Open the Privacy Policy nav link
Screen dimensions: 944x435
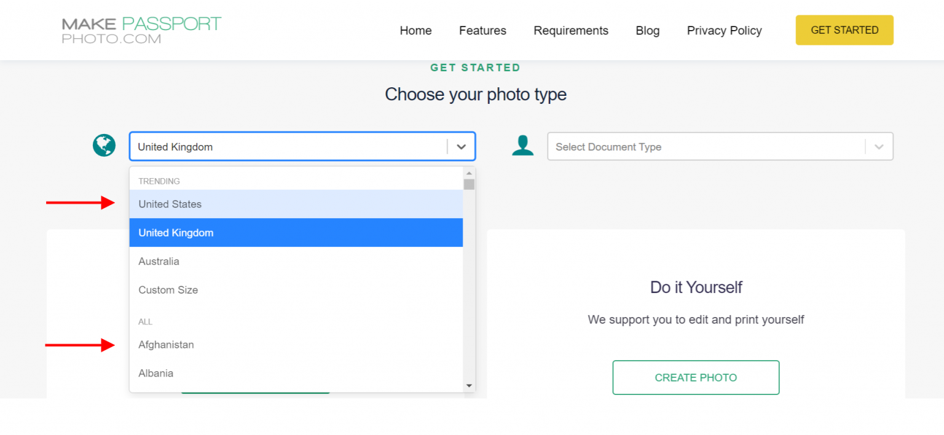[x=724, y=31]
